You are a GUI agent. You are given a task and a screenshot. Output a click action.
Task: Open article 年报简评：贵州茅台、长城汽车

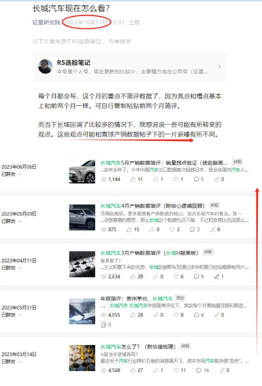tap(137, 298)
